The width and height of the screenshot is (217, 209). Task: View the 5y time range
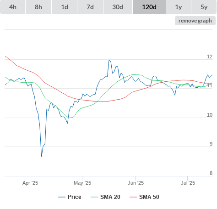coord(204,7)
